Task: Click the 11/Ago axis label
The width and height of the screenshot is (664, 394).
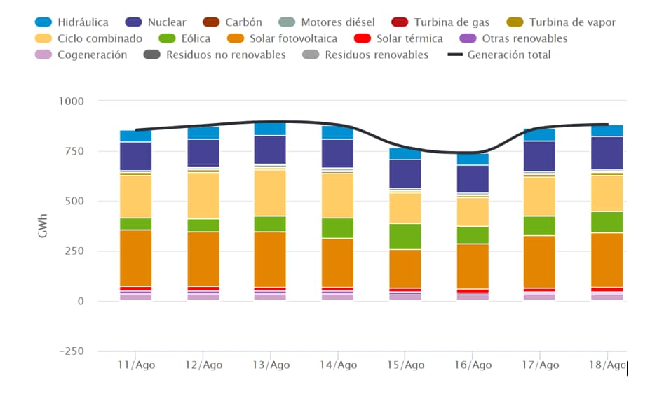Action: (136, 365)
